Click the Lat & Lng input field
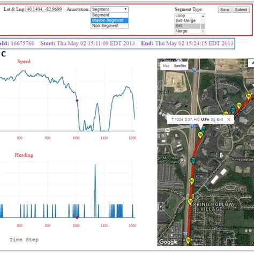This screenshot has height=254, width=254. (x=44, y=9)
